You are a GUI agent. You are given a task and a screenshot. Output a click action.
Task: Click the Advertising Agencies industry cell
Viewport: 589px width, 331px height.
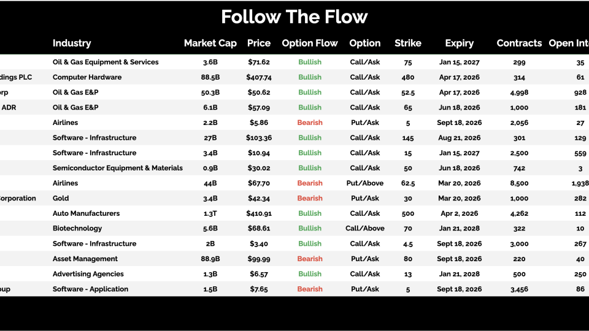coord(88,274)
